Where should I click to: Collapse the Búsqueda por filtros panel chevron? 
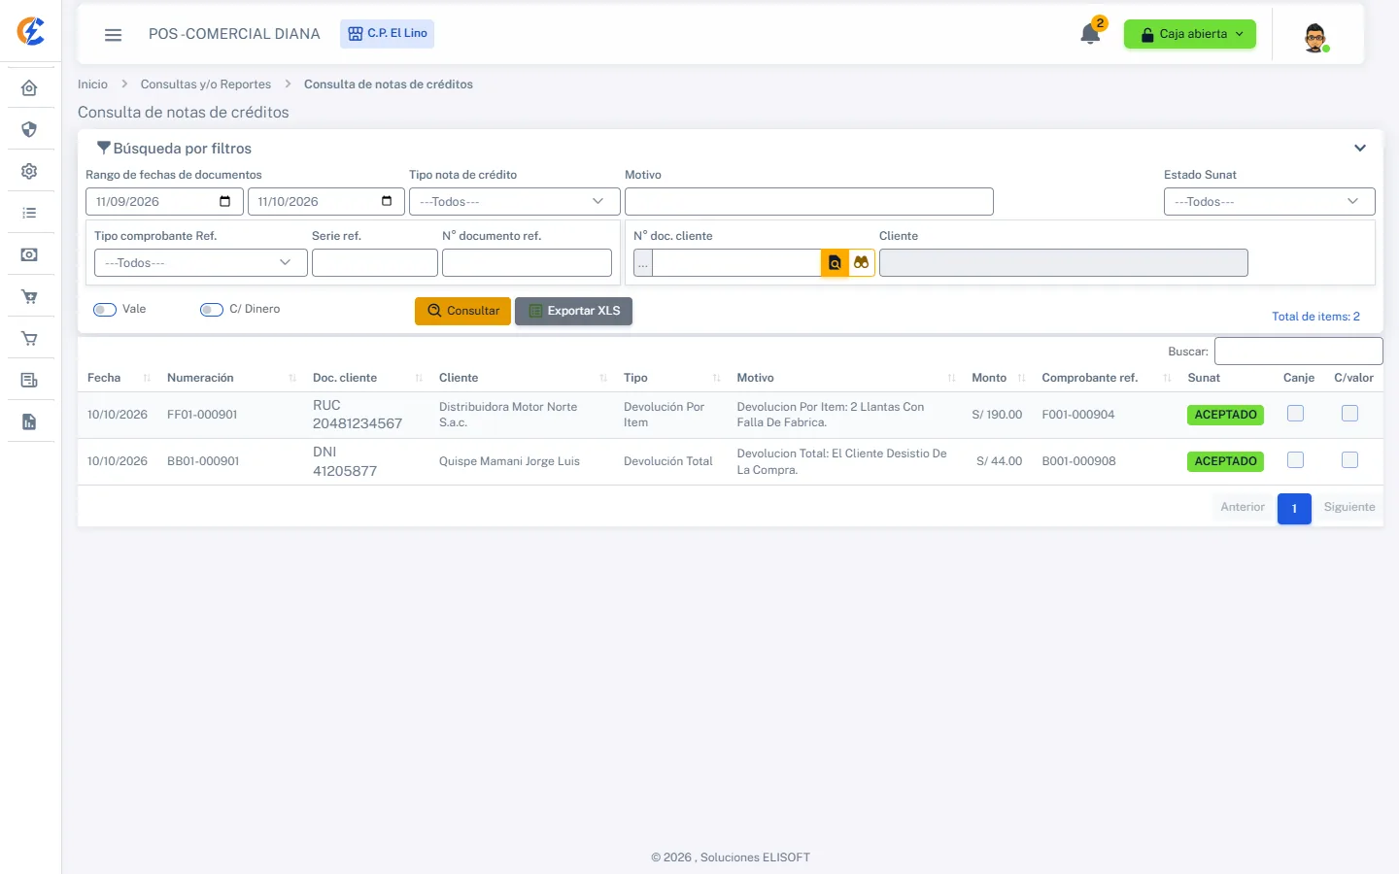pos(1360,149)
